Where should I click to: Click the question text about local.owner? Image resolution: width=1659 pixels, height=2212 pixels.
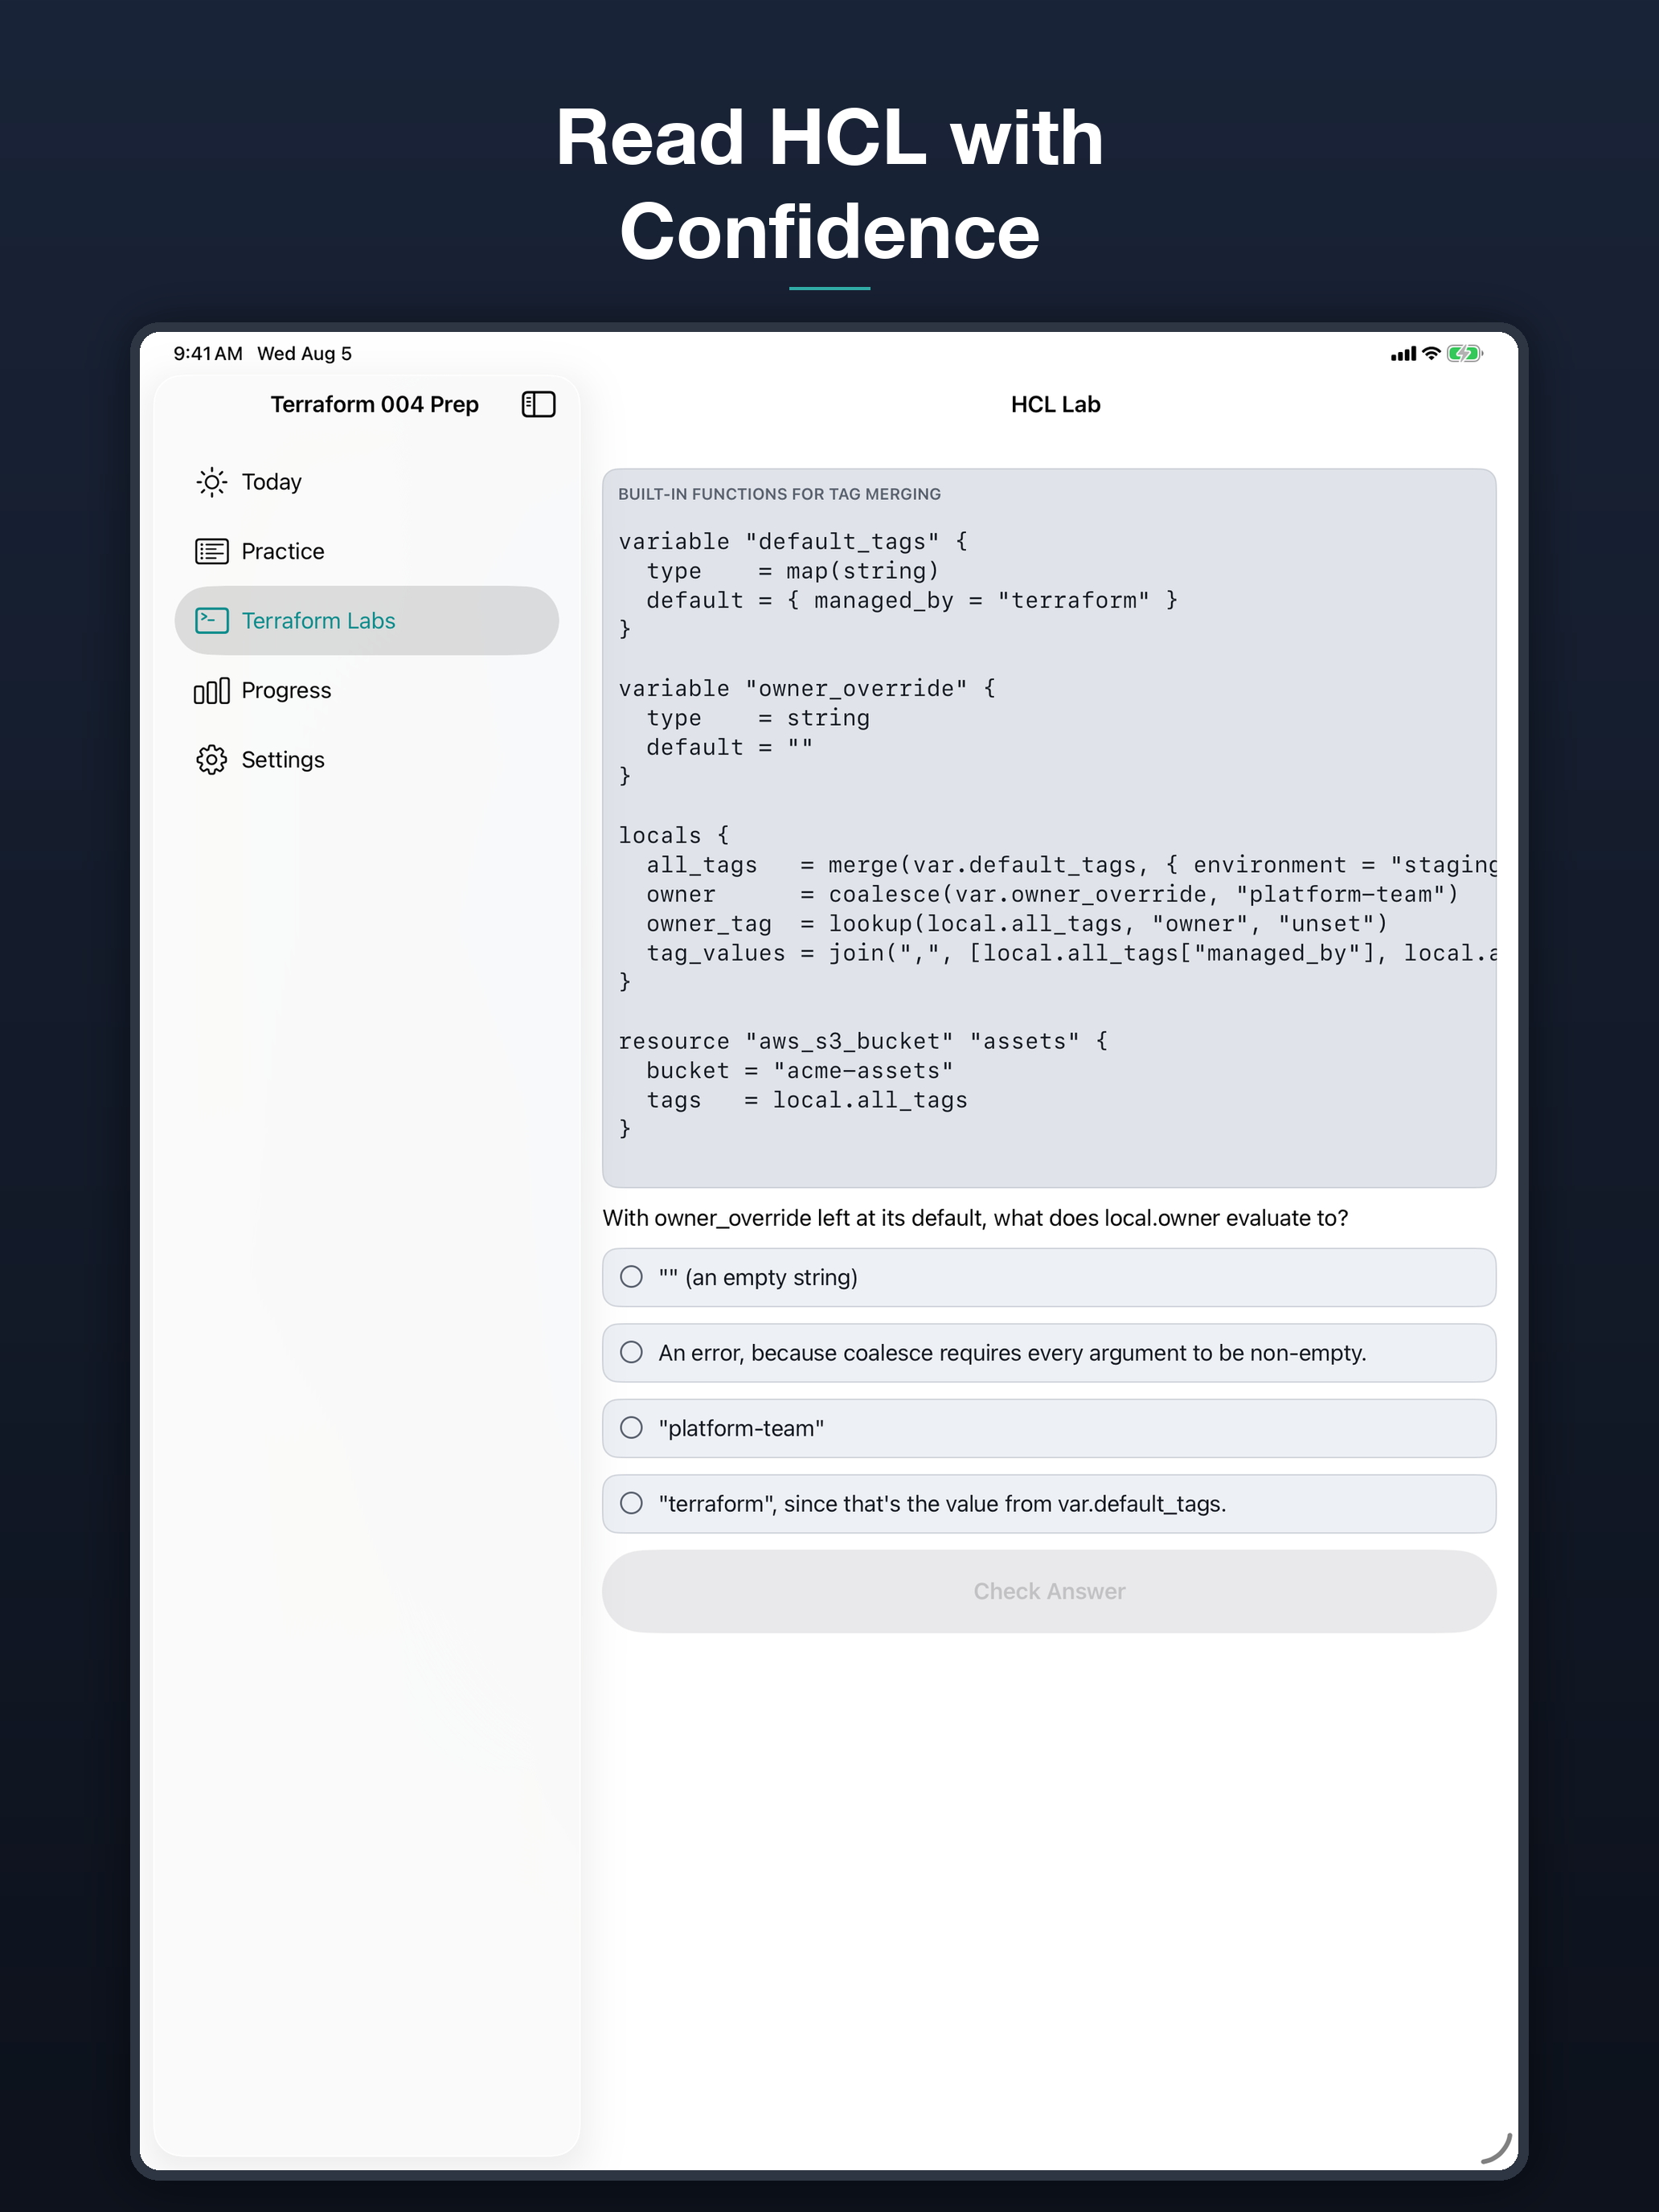(x=975, y=1217)
